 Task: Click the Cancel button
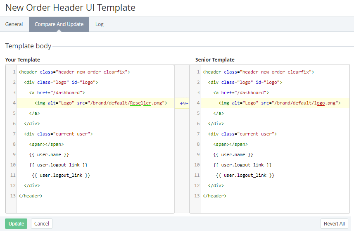(42, 224)
